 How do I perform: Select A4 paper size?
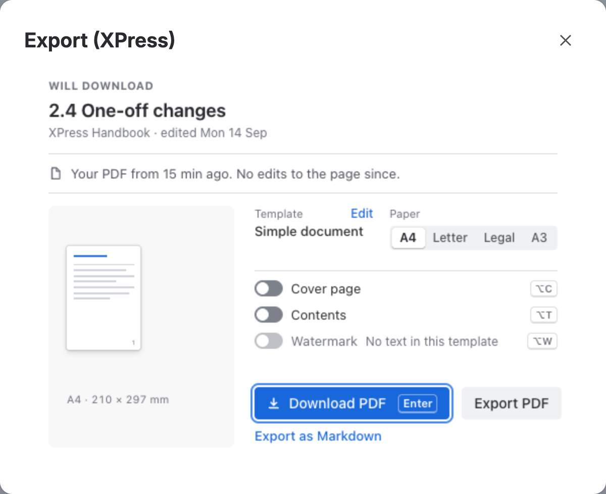click(x=408, y=237)
